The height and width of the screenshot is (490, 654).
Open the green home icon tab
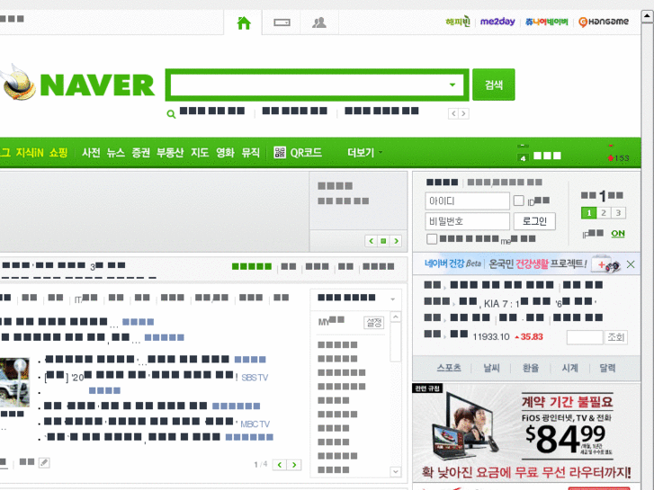point(244,22)
